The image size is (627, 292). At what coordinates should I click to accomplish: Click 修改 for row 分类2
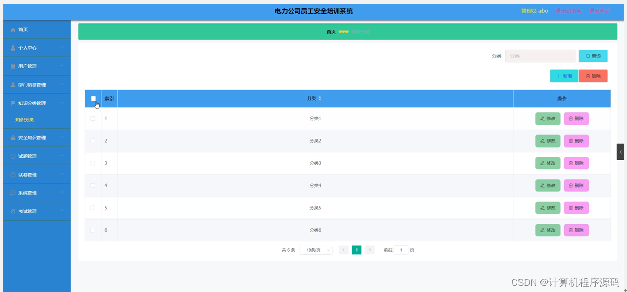[x=548, y=141]
